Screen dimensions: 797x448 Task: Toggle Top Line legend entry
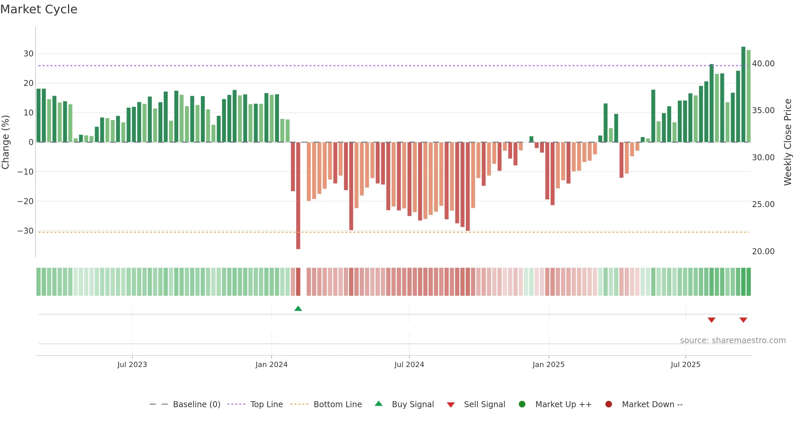click(x=255, y=404)
